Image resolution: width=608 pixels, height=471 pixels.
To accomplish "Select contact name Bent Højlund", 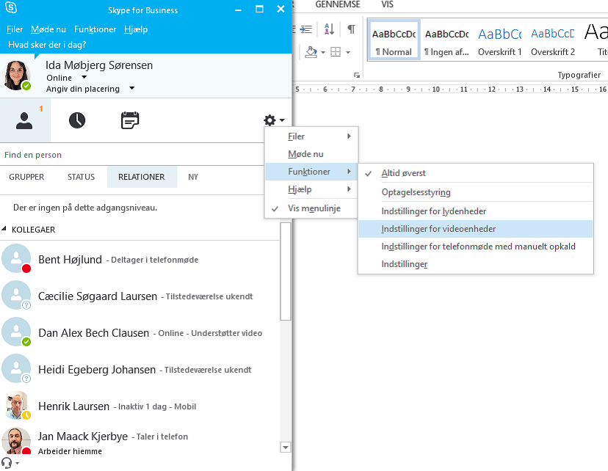I will point(70,260).
